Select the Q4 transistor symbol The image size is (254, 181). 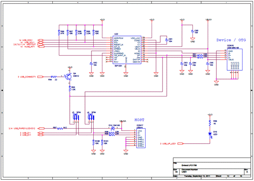(68, 77)
